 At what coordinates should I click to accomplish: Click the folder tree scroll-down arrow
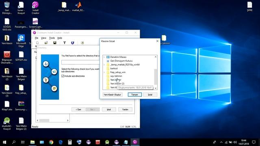pyautogui.click(x=156, y=88)
